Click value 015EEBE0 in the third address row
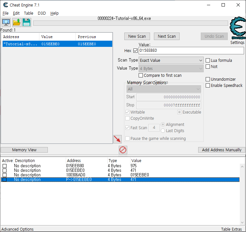 (x=140, y=175)
